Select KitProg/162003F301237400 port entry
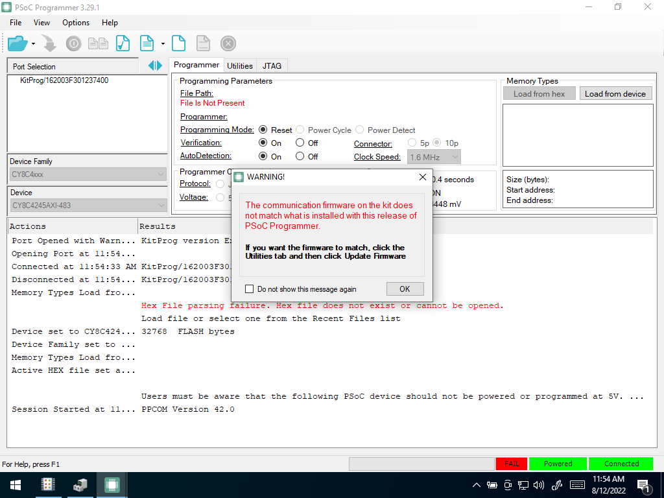664x498 pixels. (x=64, y=80)
